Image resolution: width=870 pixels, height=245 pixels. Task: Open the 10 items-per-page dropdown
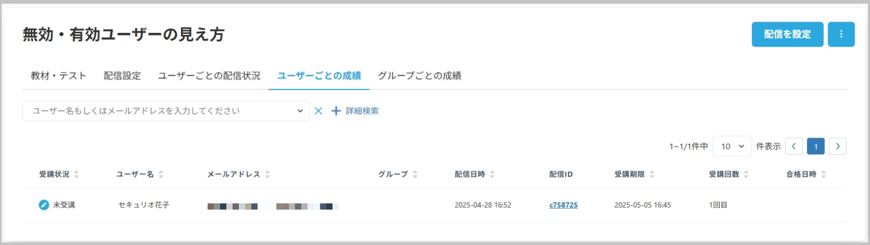(x=732, y=147)
